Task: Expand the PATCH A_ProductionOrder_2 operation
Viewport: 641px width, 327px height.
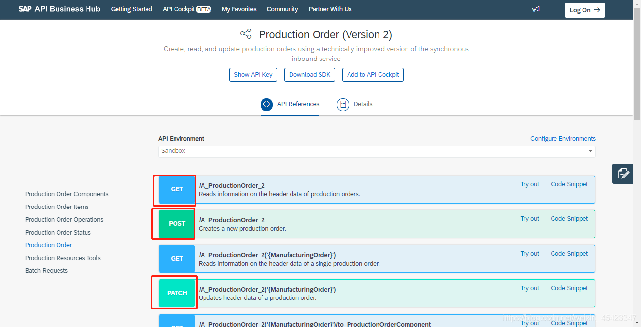Action: (377, 293)
